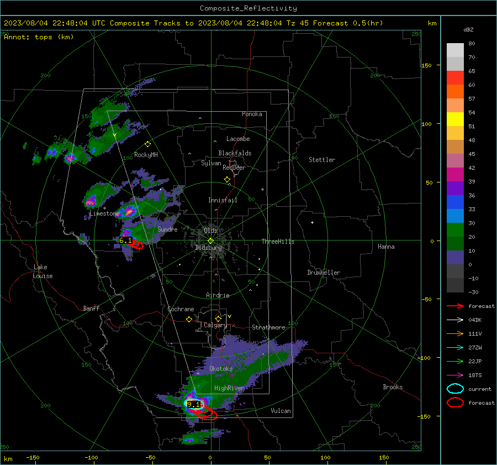The image size is (497, 465).
Task: Click the 9.1 storm top label
Action: point(194,404)
